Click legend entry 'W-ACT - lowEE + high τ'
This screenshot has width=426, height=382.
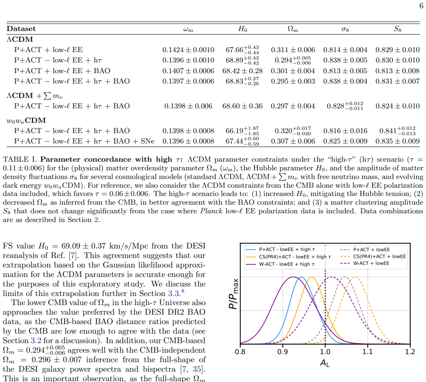pyautogui.click(x=286, y=264)
